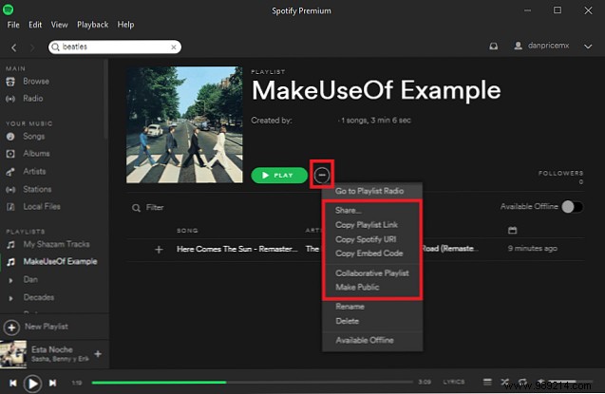Viewport: 605px width, 394px height.
Task: Choose Rename in context menu
Action: pyautogui.click(x=372, y=307)
